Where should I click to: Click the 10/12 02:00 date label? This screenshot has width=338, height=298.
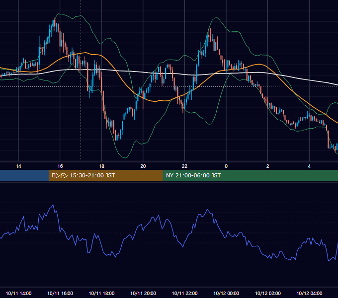pyautogui.click(x=268, y=293)
